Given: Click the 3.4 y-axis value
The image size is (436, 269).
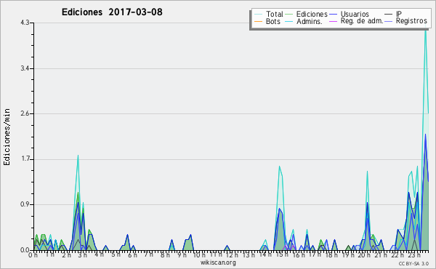Looking at the screenshot, I should [25, 68].
